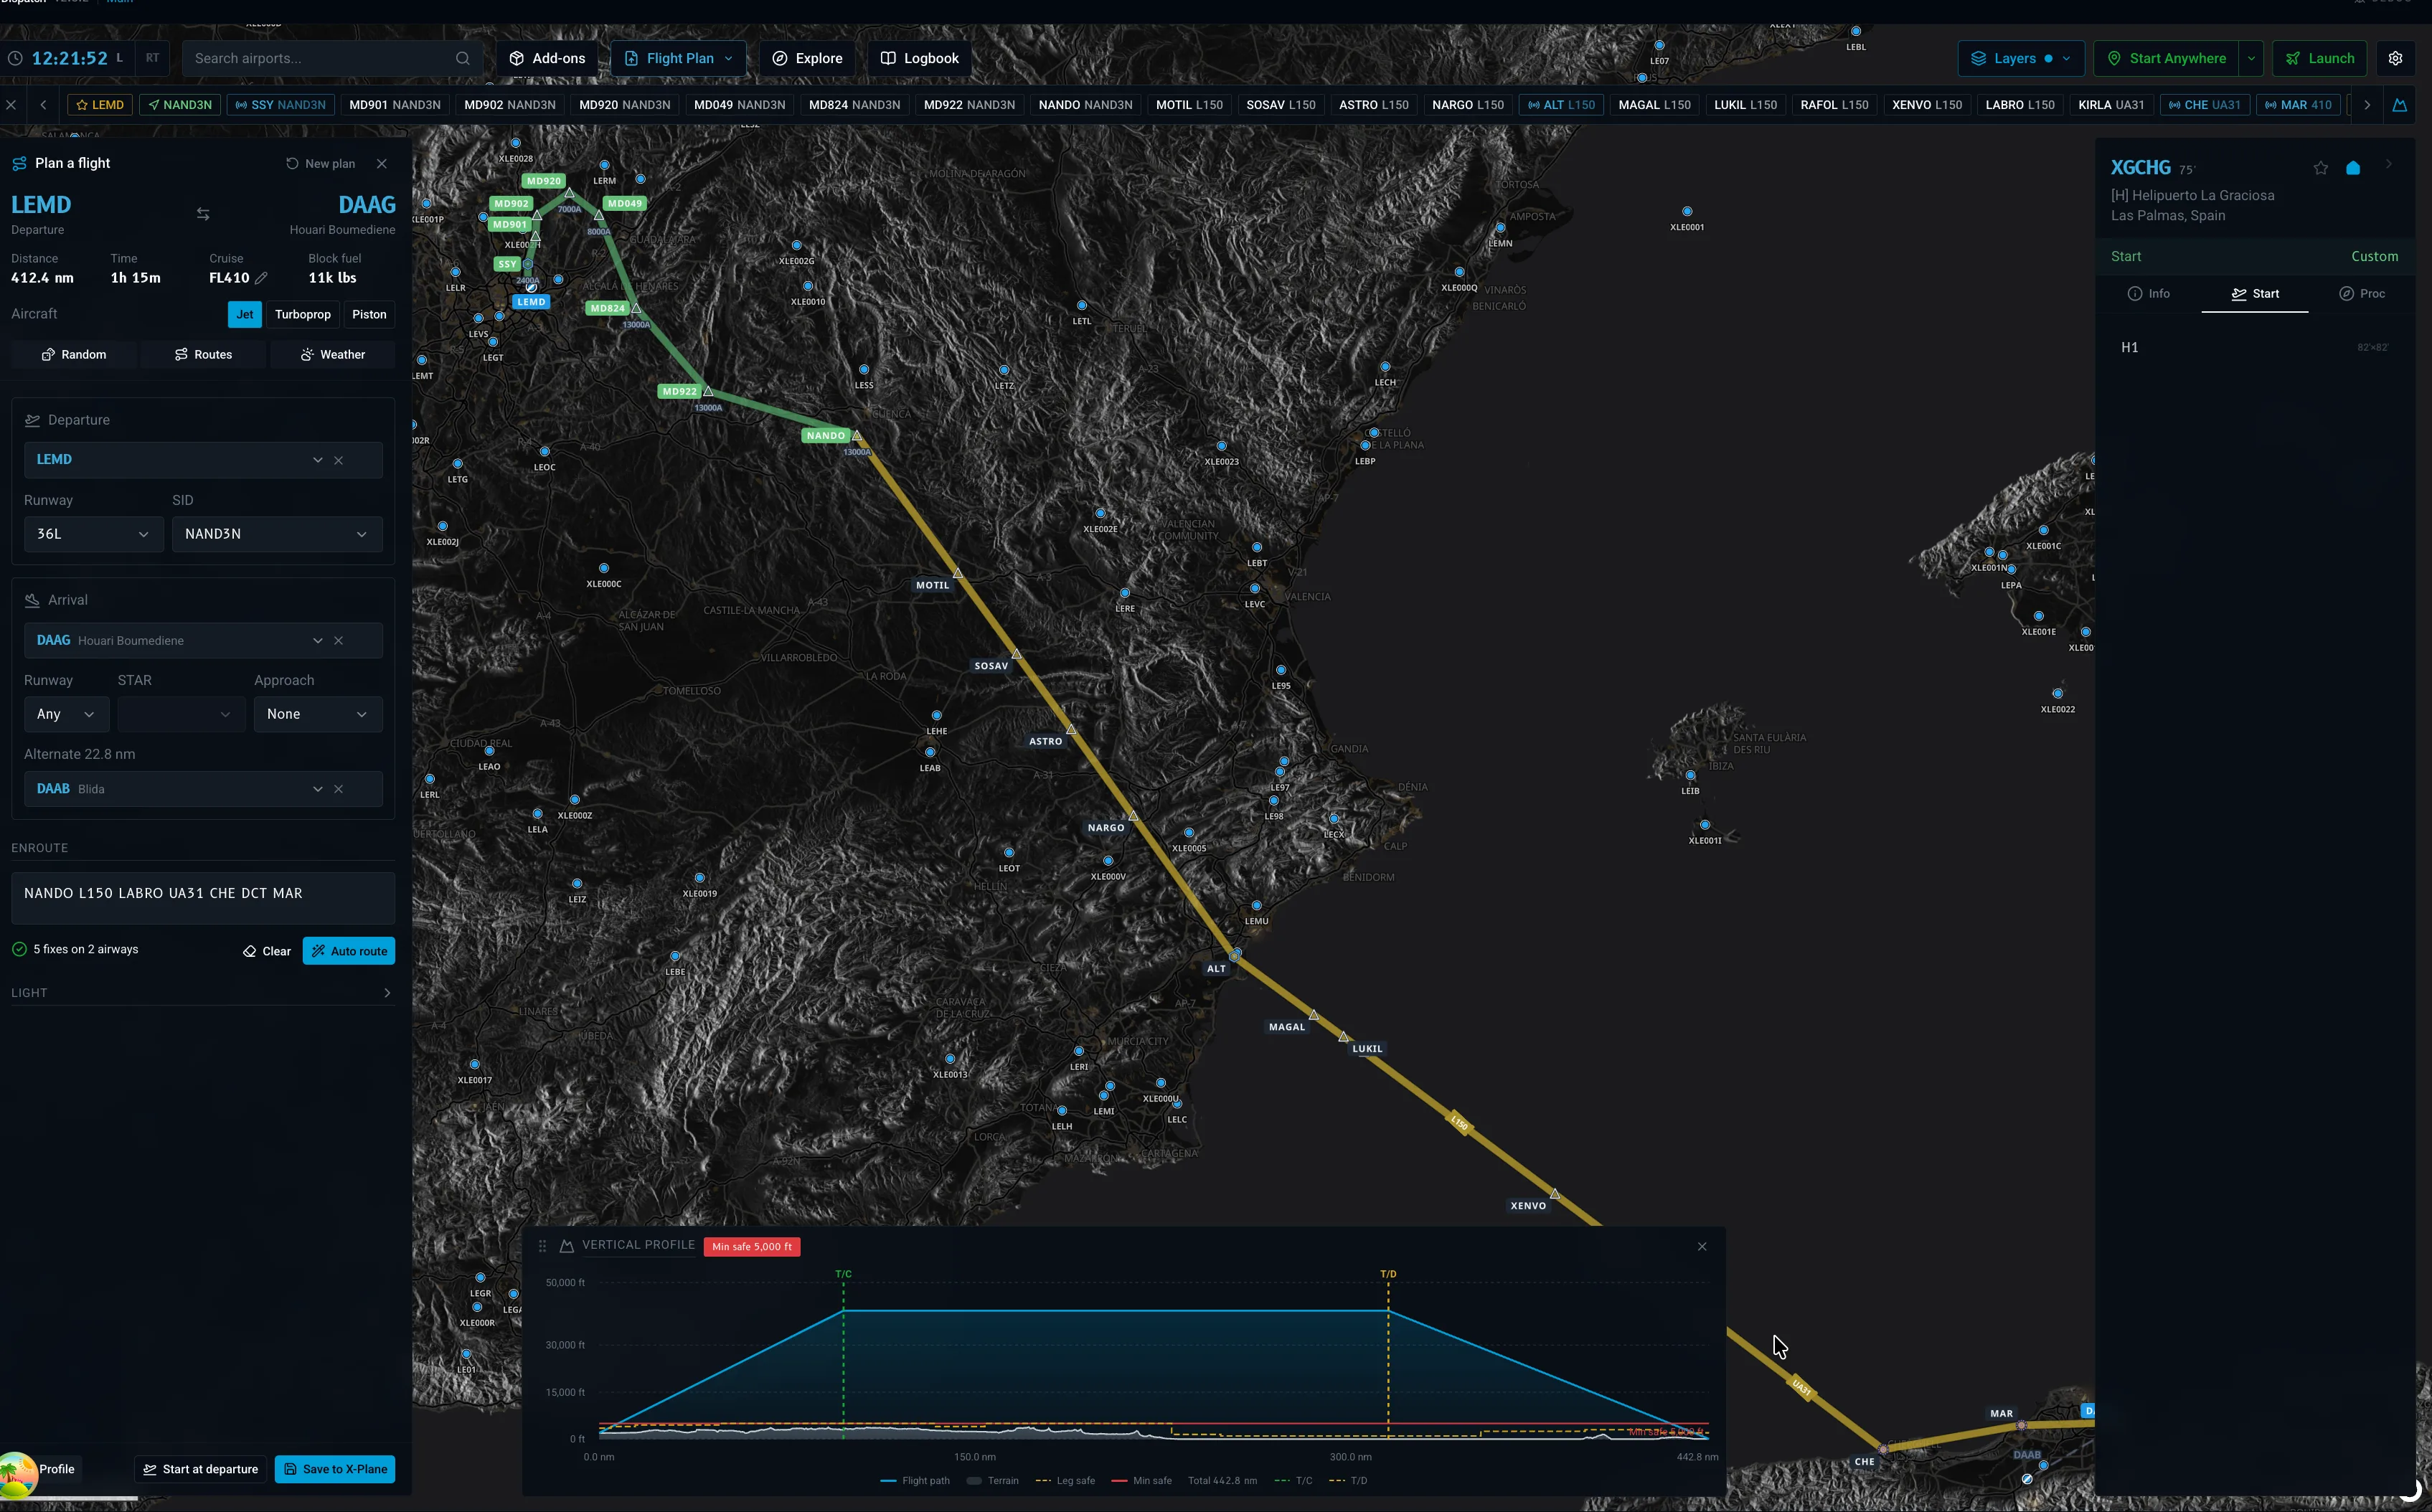Open the Flight Plan menu
2432x1512 pixels.
[678, 58]
